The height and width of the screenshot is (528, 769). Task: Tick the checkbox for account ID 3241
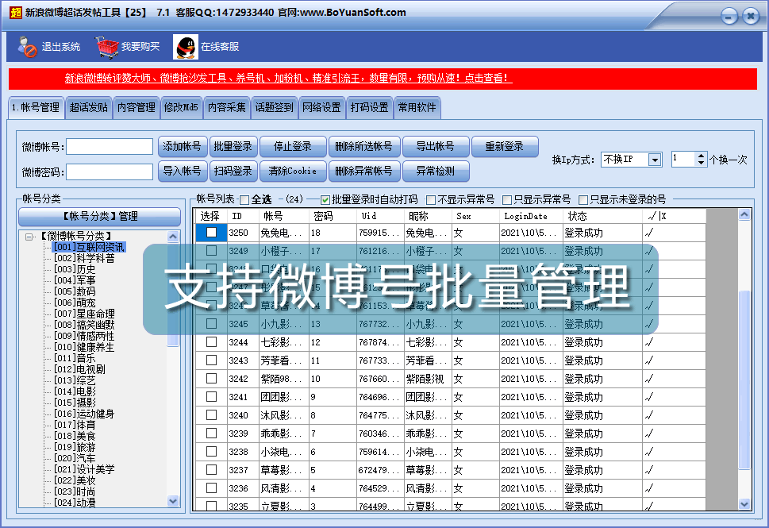tap(211, 396)
